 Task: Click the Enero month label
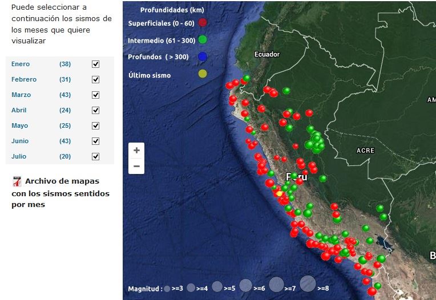click(21, 64)
